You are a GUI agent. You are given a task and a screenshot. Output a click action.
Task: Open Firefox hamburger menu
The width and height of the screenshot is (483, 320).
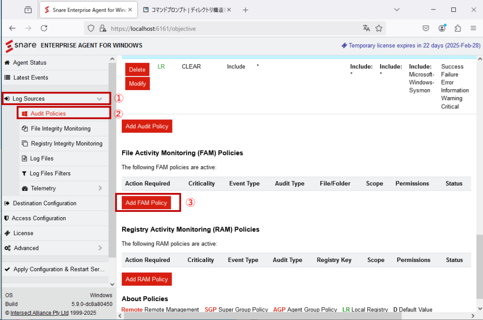[x=474, y=28]
